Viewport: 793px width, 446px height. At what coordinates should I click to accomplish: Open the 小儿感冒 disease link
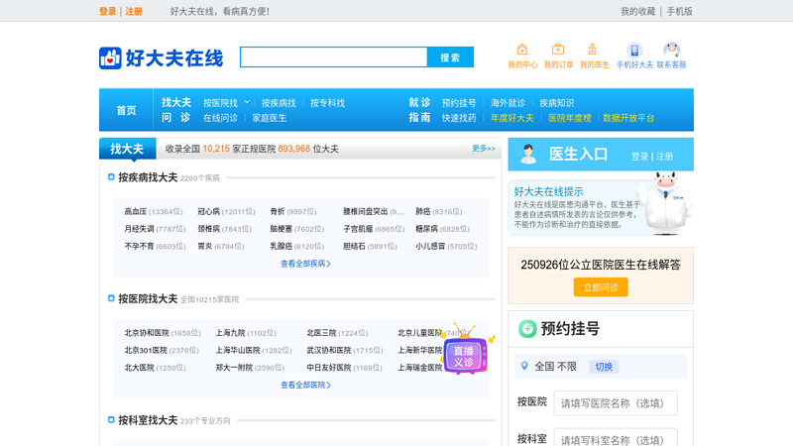click(x=430, y=246)
